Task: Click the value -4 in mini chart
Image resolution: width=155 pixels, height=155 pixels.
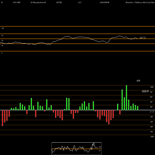Action: point(100,151)
